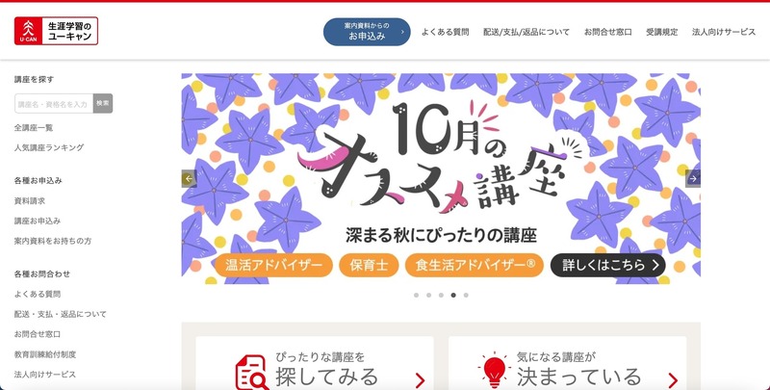Show previous carousel slide with left arrow
The image size is (770, 390).
click(189, 179)
